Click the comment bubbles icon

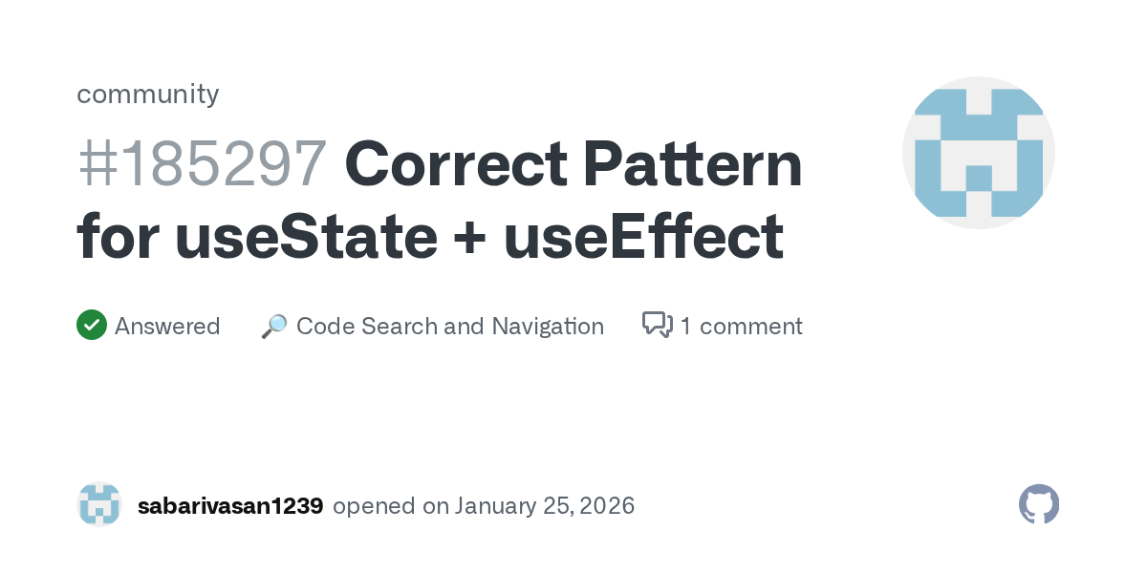[x=658, y=326]
